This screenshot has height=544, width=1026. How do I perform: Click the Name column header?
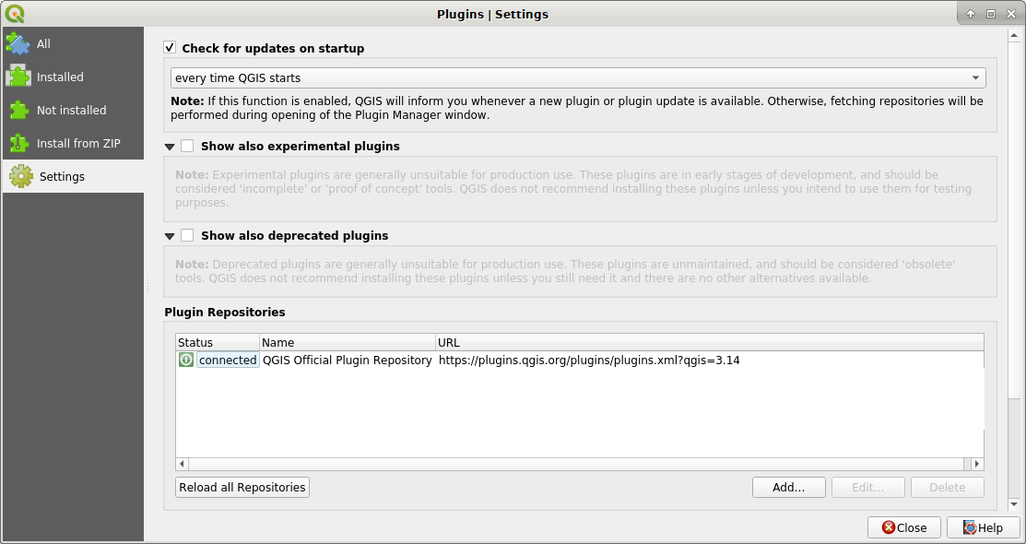tap(348, 342)
